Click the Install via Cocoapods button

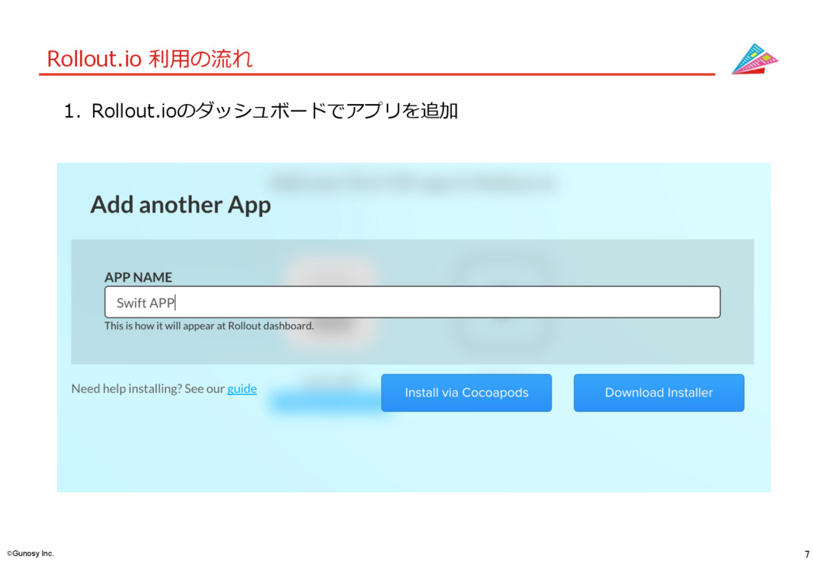[x=466, y=392]
